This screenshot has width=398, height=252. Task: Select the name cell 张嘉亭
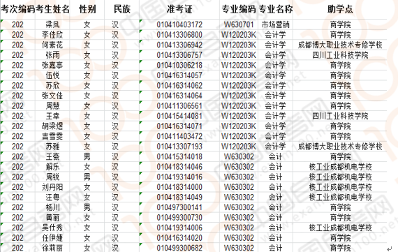(52, 65)
